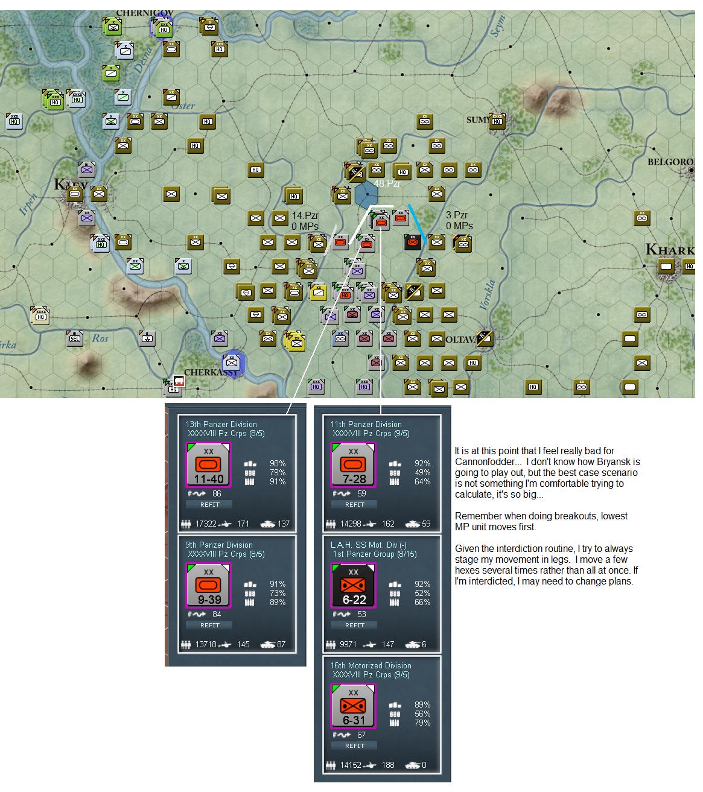Select the SEC counter near Ros river
This screenshot has width=703, height=792.
pyautogui.click(x=75, y=338)
